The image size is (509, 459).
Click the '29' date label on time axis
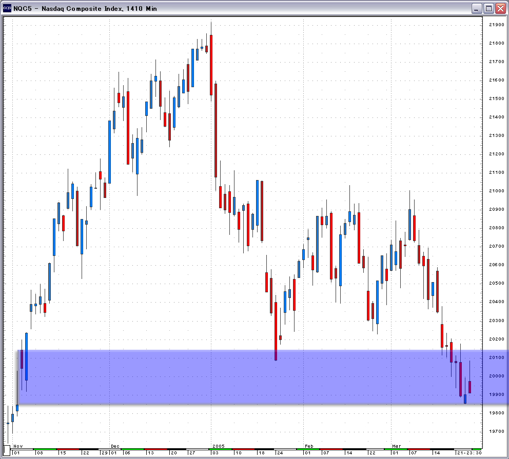(x=105, y=453)
